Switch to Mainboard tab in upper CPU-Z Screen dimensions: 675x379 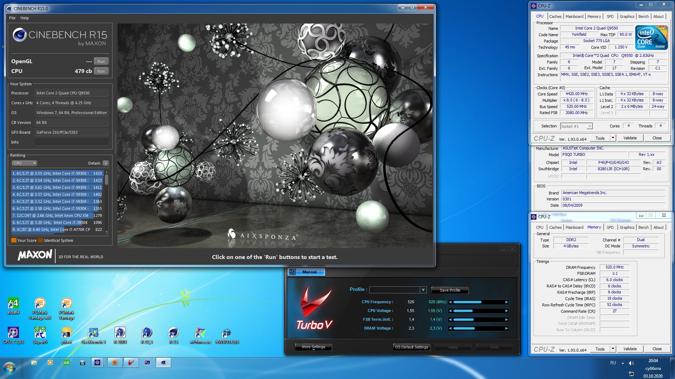coord(574,16)
